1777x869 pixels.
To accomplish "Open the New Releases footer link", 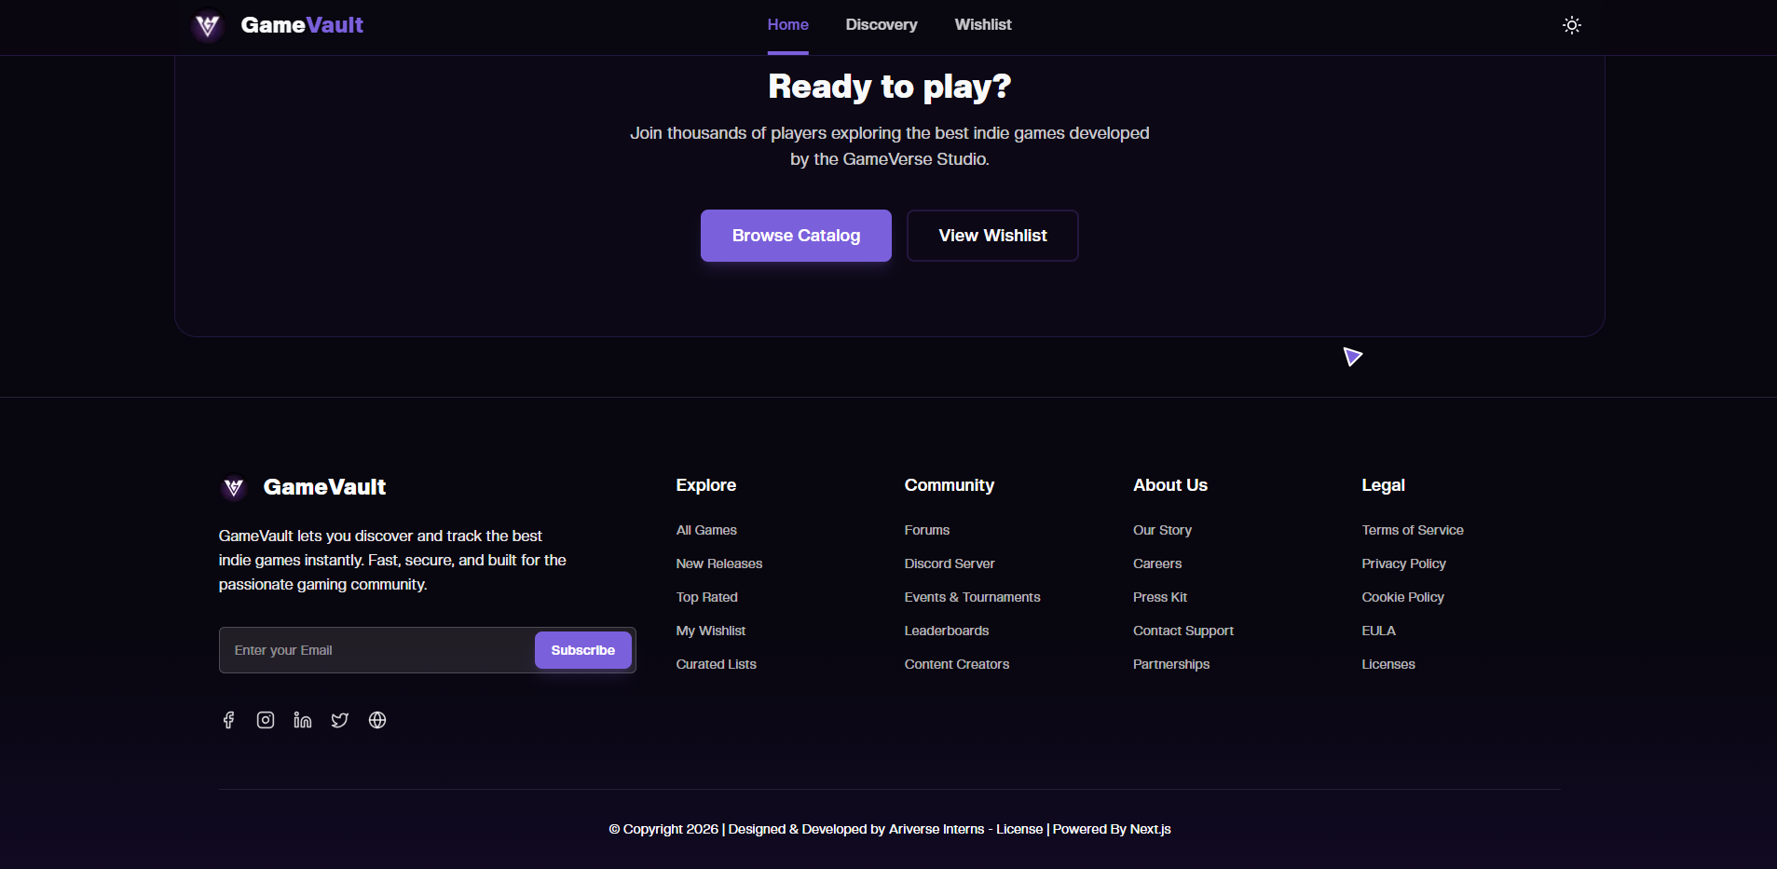I will (x=719, y=563).
